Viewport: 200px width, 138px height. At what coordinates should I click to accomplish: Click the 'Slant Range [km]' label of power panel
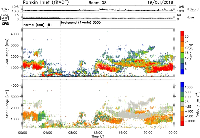(7, 53)
